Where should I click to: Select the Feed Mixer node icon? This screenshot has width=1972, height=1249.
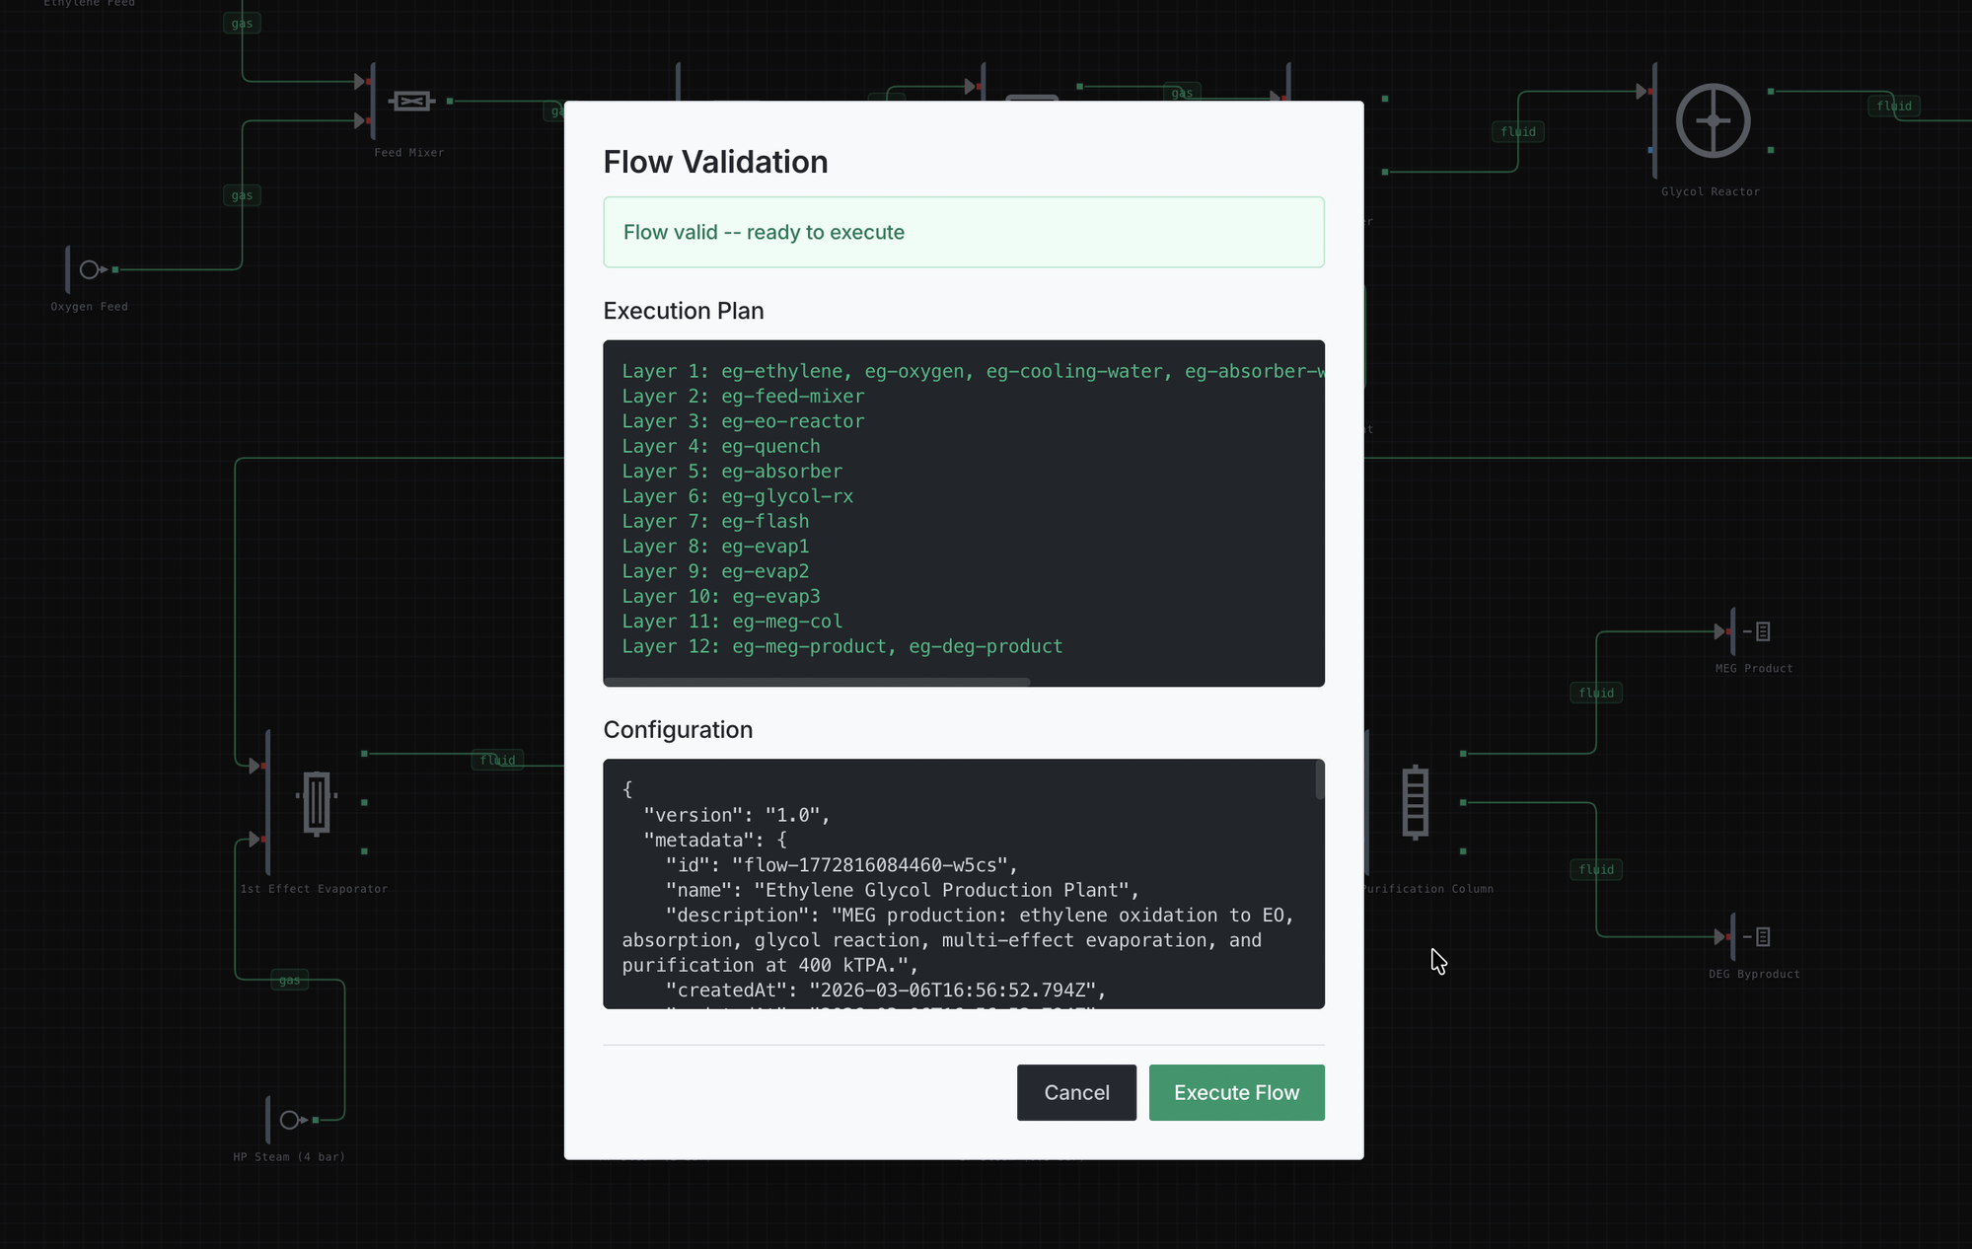point(411,101)
